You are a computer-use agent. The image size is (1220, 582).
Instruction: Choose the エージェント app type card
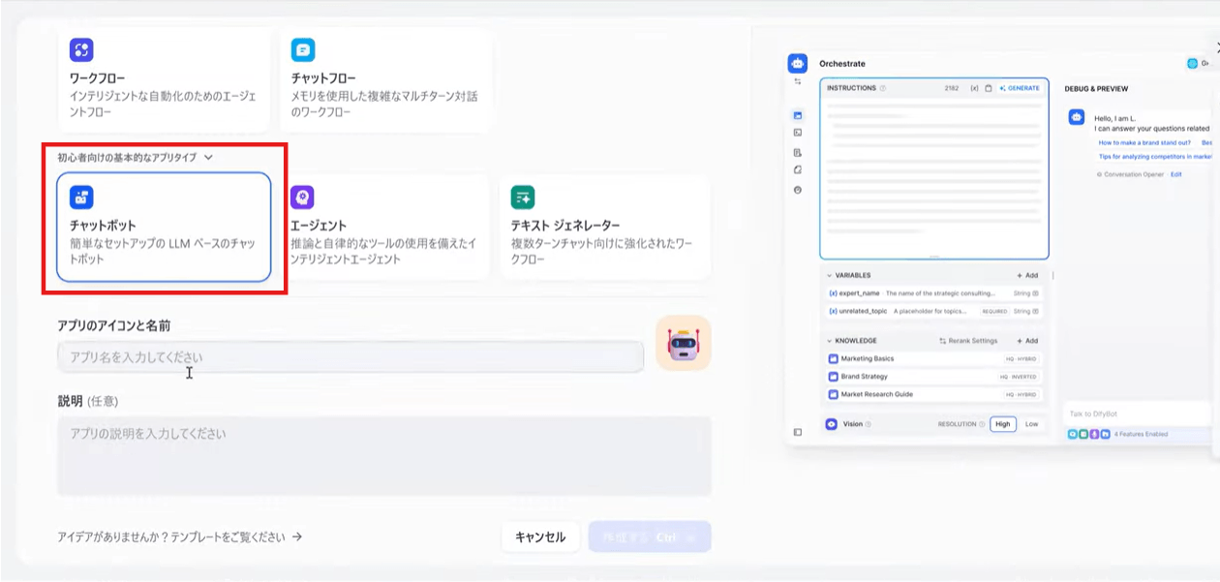(x=384, y=227)
